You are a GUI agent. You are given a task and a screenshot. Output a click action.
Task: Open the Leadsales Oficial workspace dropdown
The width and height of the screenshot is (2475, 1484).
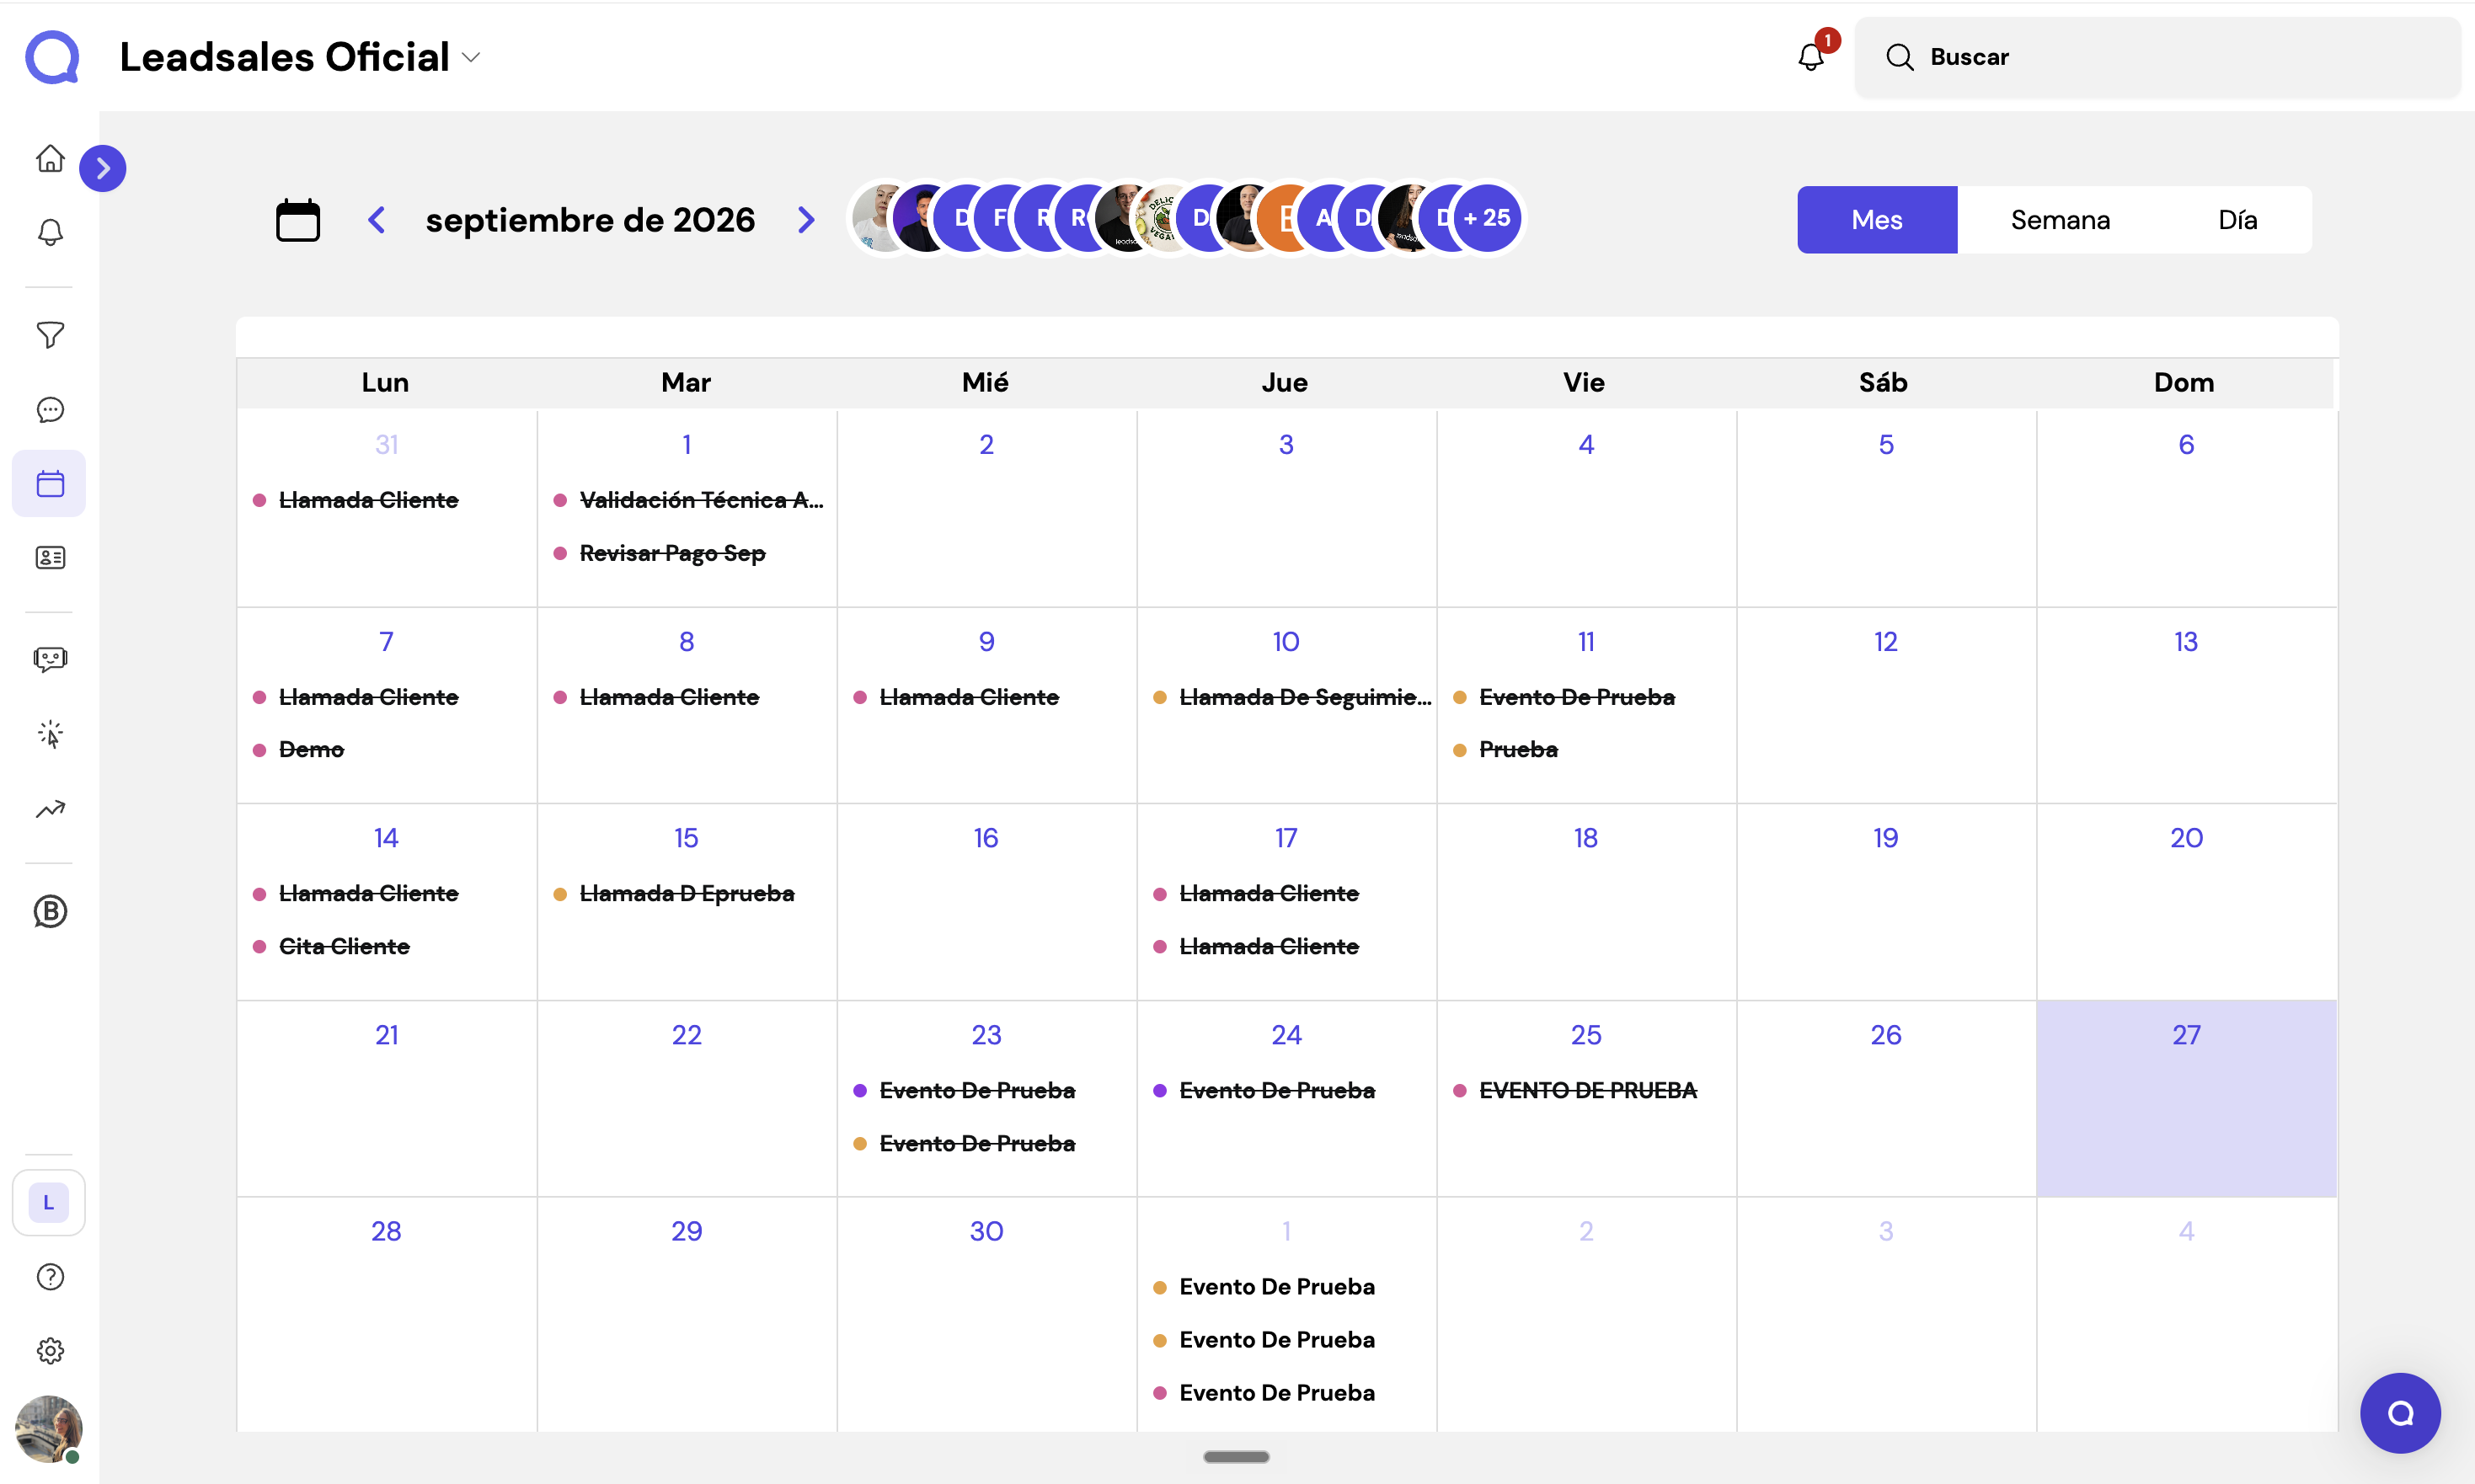[x=300, y=57]
